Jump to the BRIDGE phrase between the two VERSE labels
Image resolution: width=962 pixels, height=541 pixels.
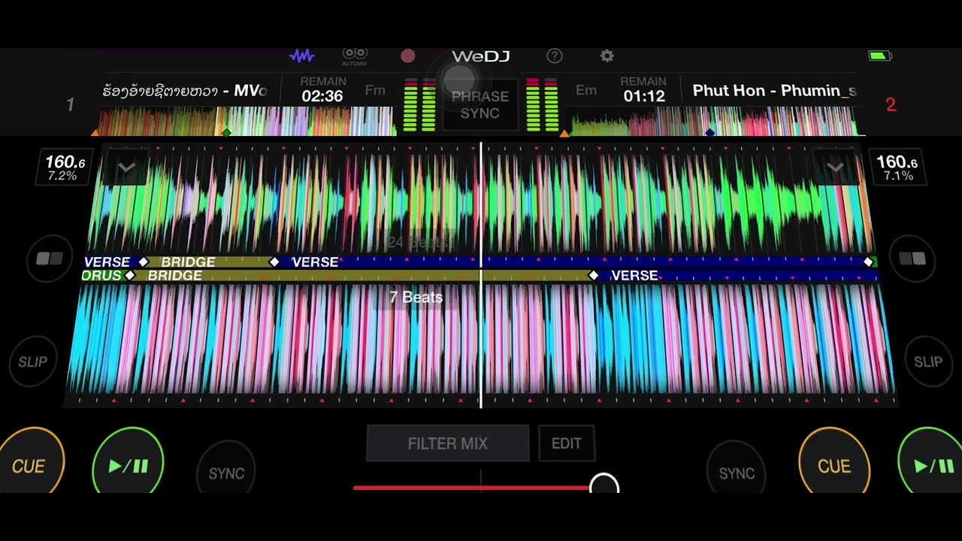point(188,262)
